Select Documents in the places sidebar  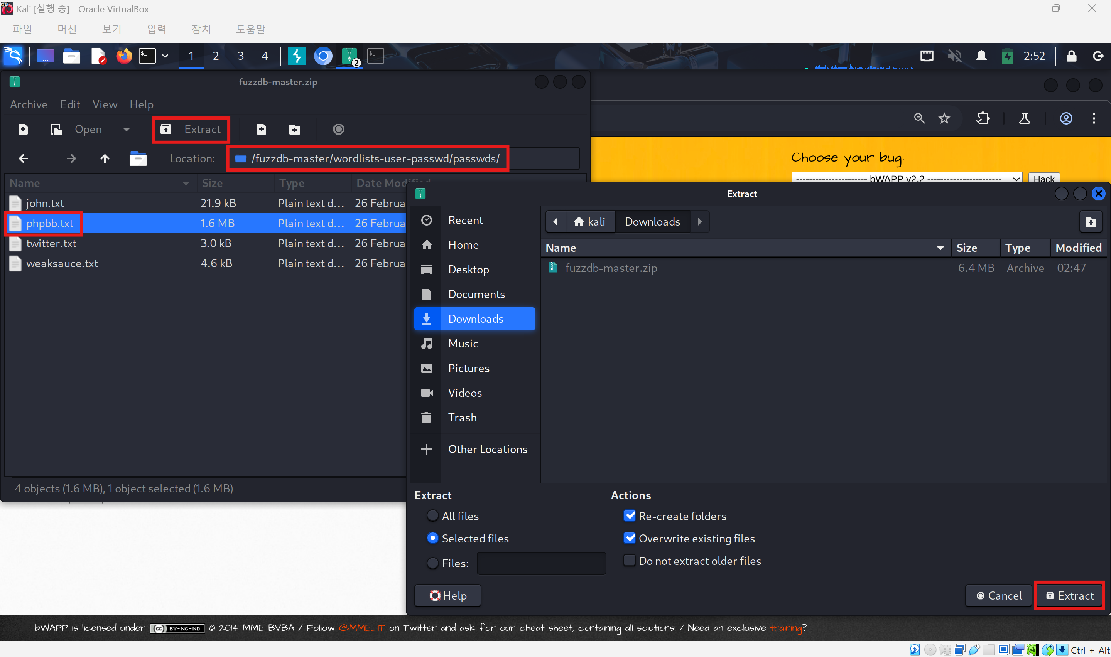476,294
